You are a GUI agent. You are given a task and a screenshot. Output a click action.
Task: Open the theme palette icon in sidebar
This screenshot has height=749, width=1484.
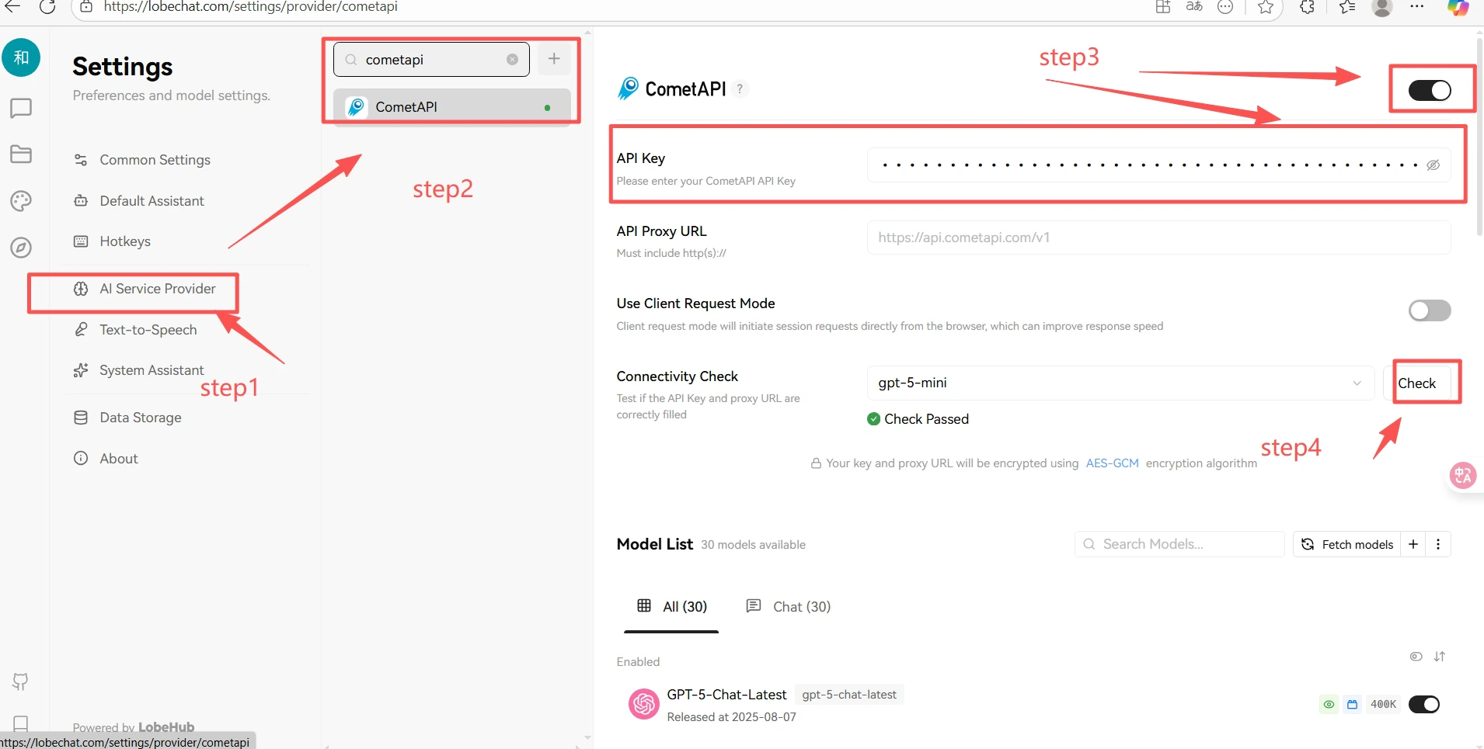(x=20, y=201)
